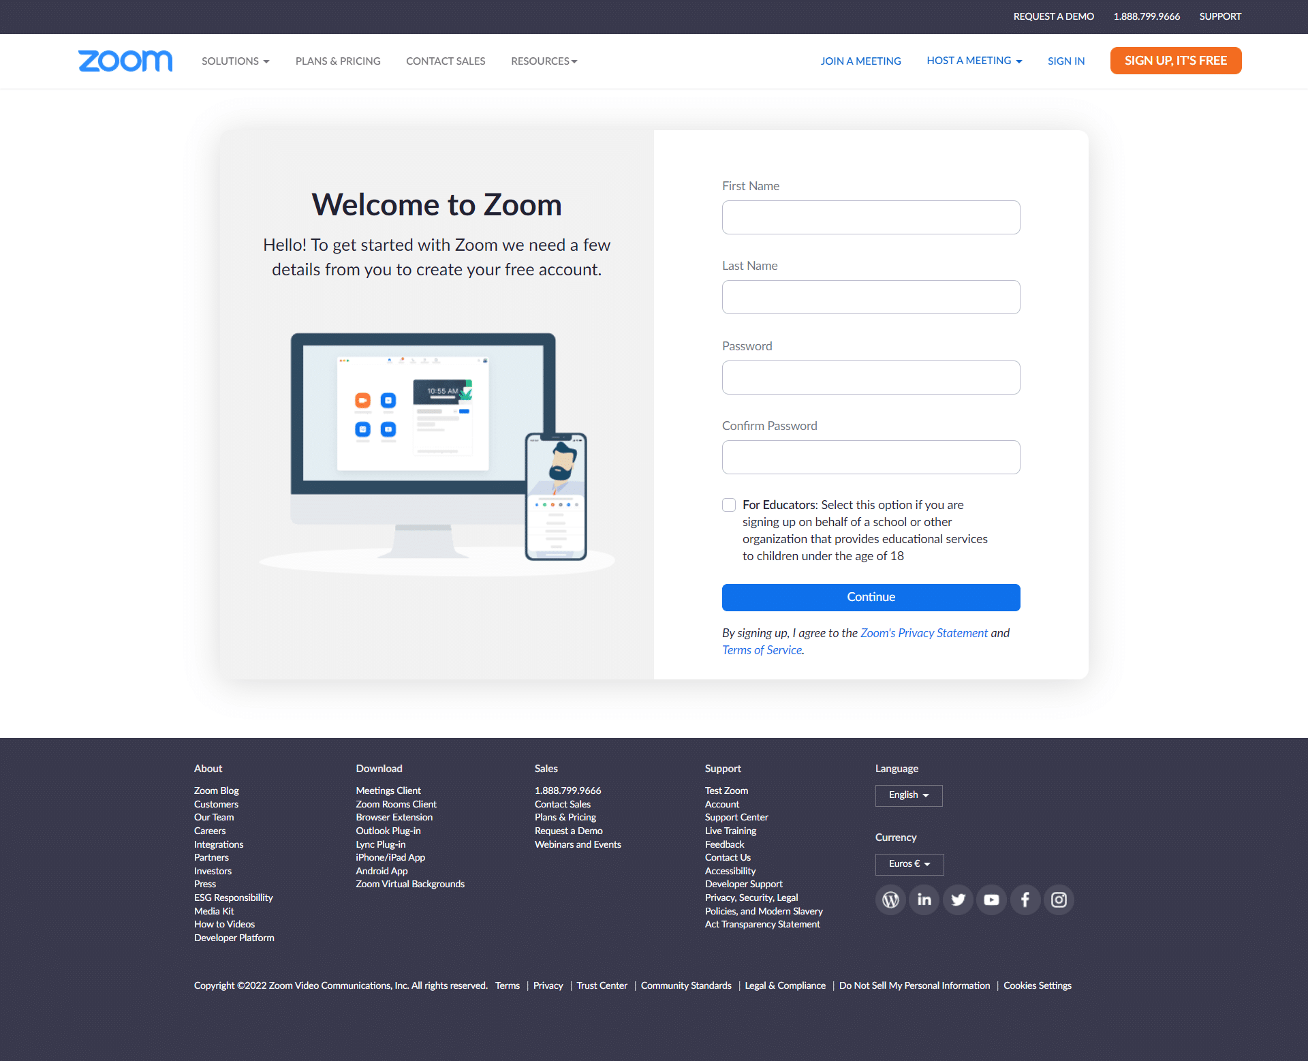Open the Support Center footer link
The image size is (1308, 1061).
[x=736, y=817]
